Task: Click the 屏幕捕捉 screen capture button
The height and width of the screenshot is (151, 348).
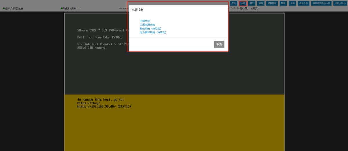Action: tap(272, 3)
